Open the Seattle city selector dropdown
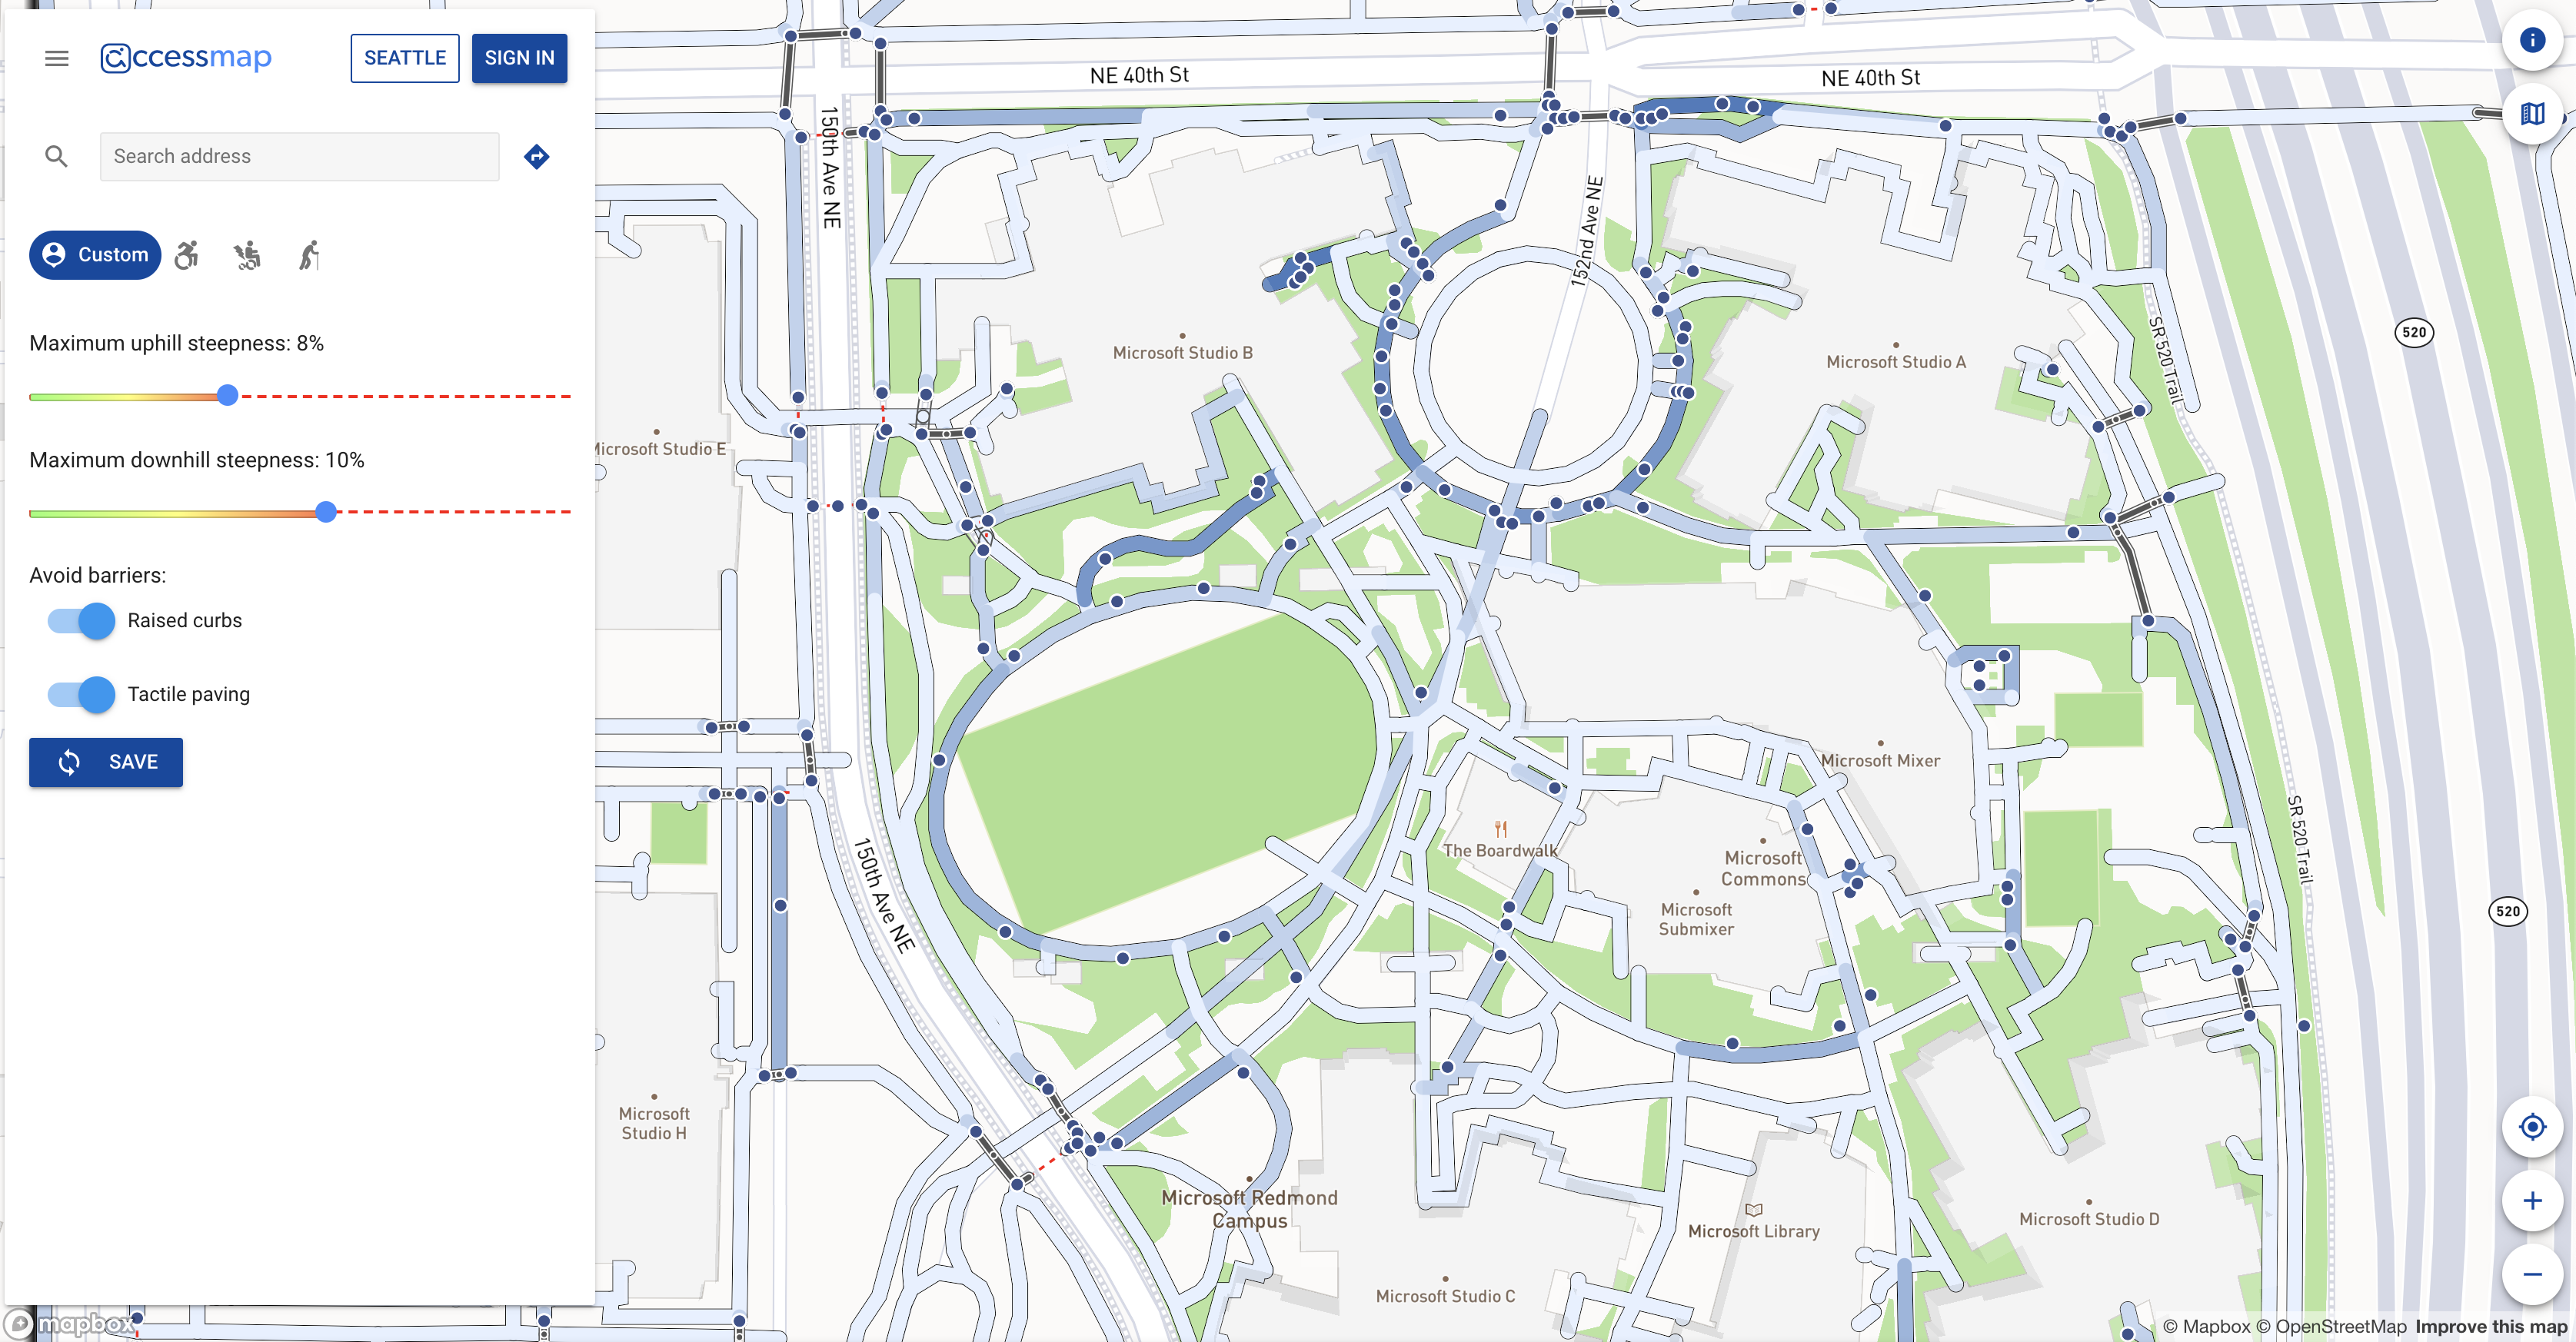 point(402,58)
